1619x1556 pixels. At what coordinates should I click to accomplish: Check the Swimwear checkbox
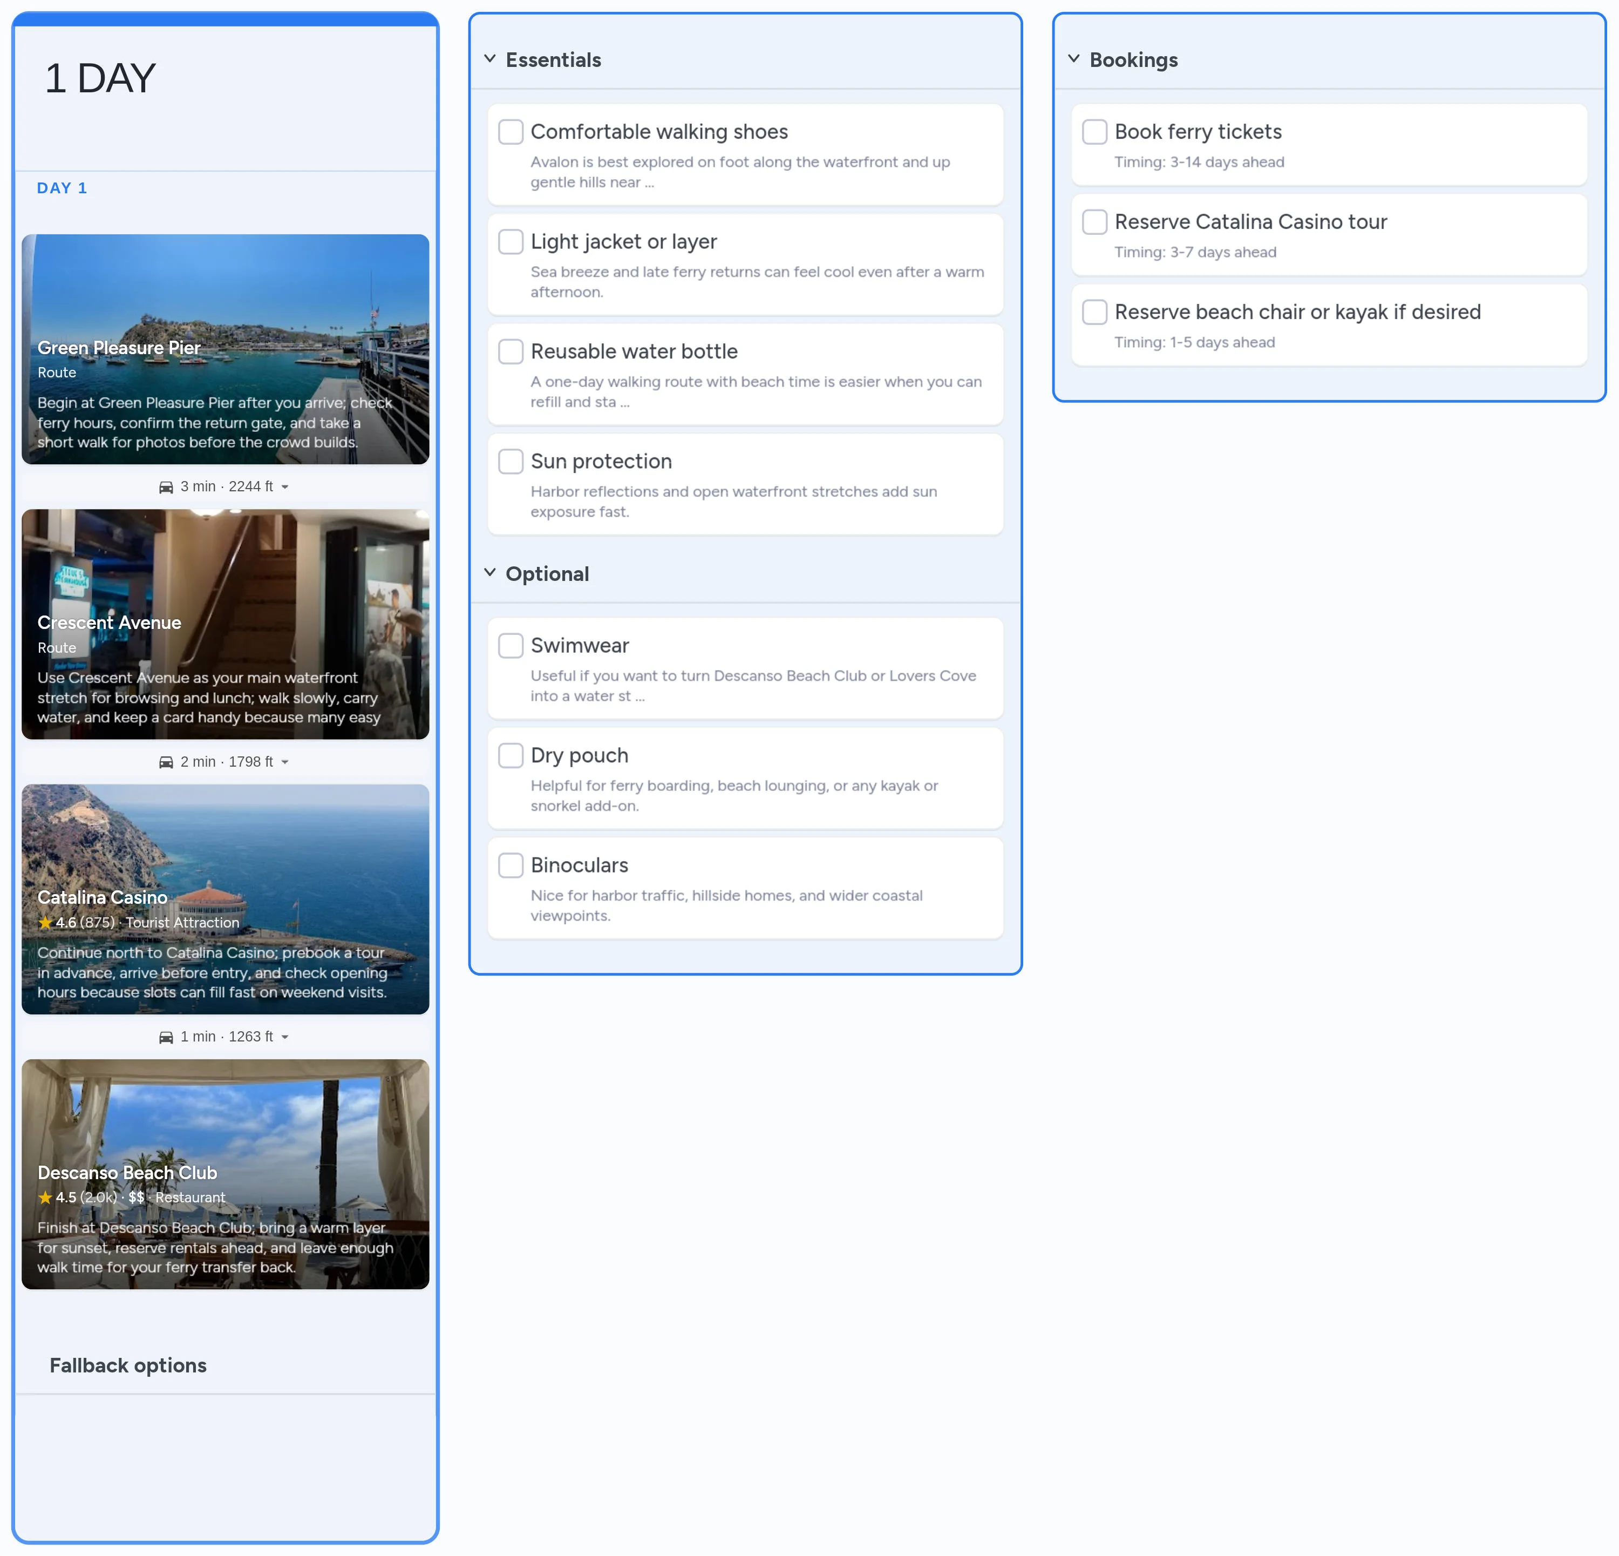511,645
